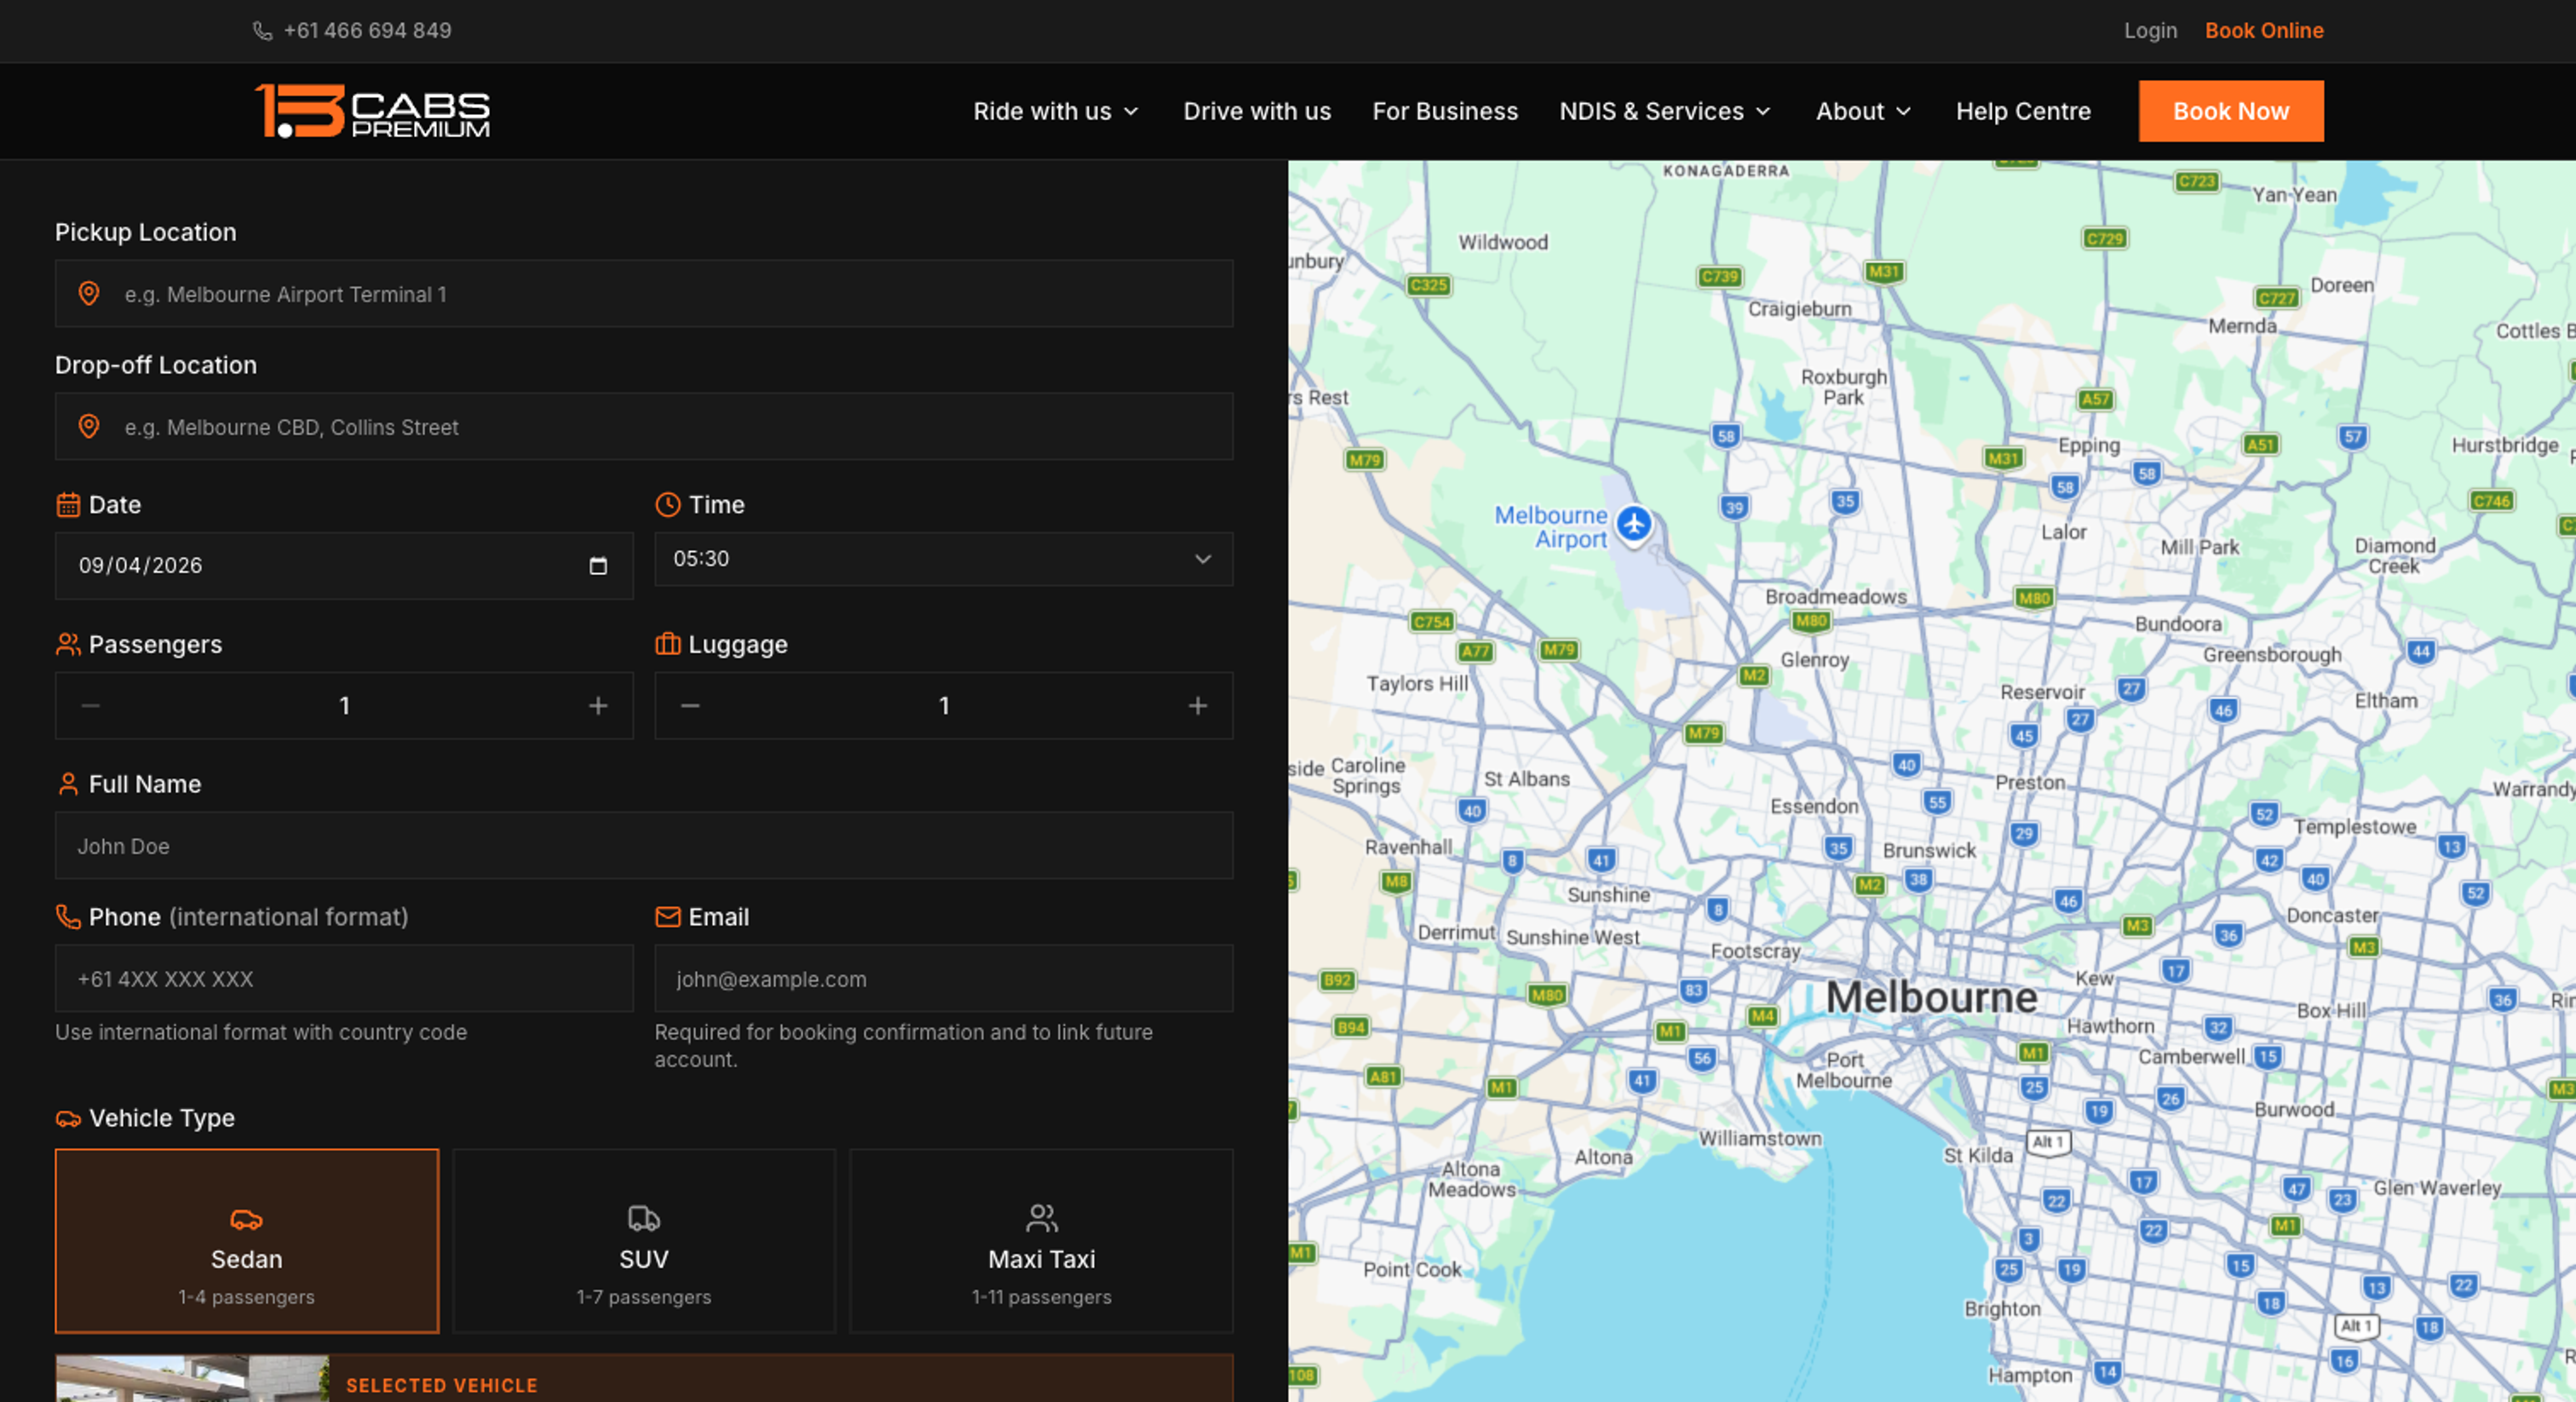The image size is (2576, 1402).
Task: Click the 13cabs Premium logo
Action: [x=372, y=111]
